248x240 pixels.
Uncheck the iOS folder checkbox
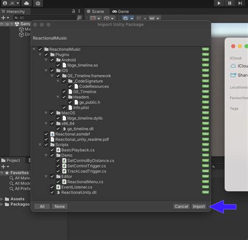pos(52,71)
